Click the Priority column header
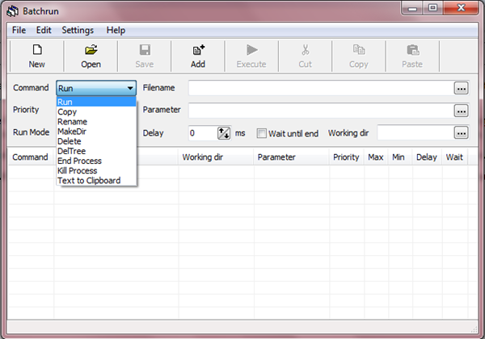 [347, 157]
